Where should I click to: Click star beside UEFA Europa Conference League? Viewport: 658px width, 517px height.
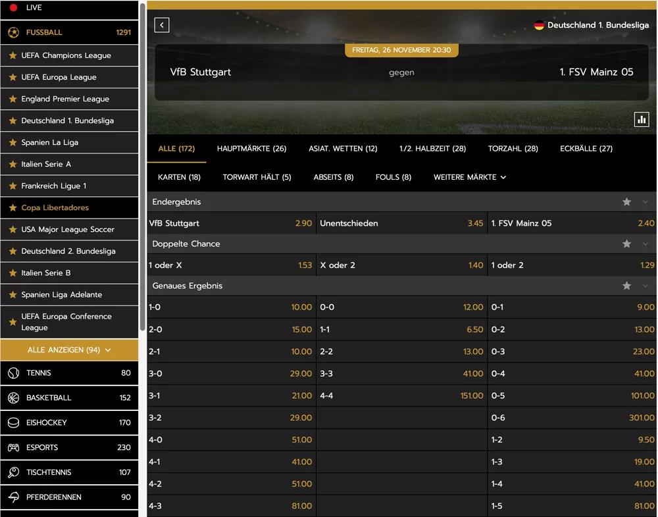click(13, 322)
